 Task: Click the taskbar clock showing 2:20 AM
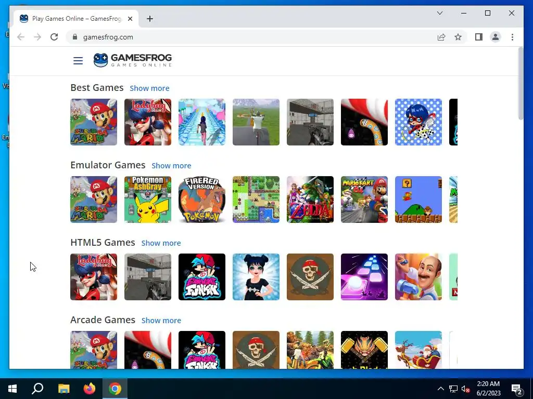[488, 389]
